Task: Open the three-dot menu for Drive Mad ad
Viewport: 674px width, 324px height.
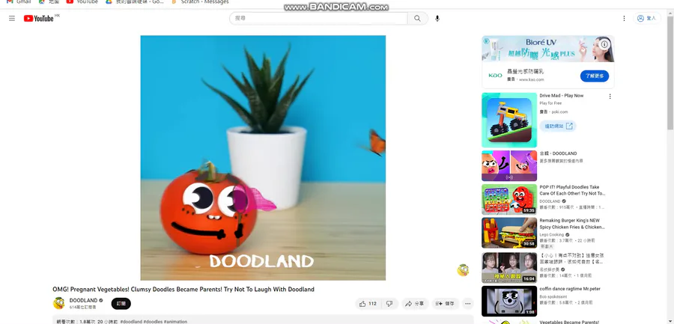Action: click(610, 97)
